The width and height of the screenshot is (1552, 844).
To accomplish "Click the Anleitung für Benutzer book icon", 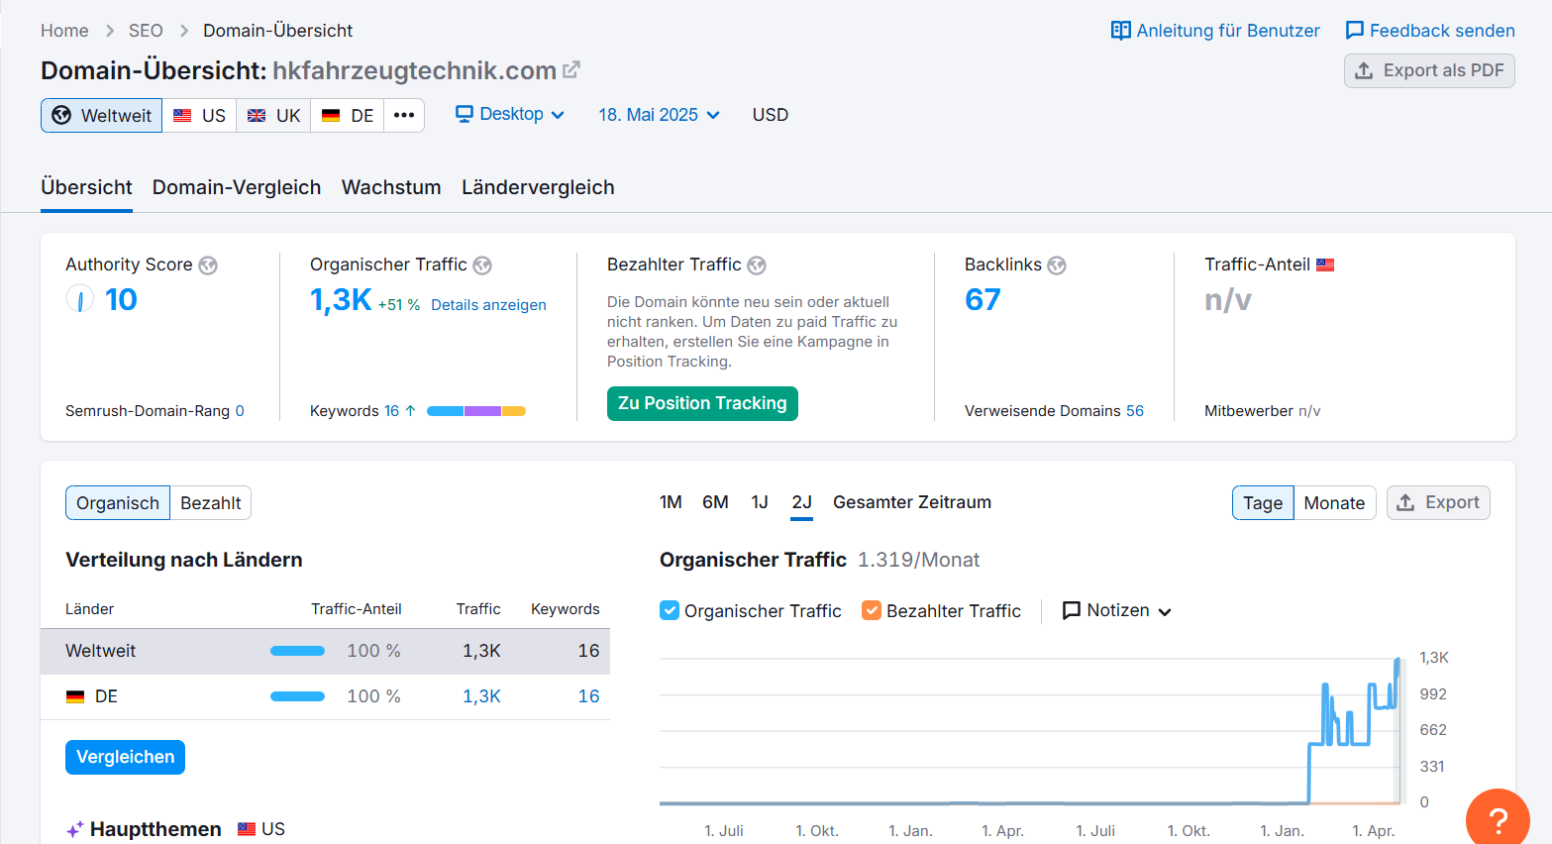I will point(1120,31).
